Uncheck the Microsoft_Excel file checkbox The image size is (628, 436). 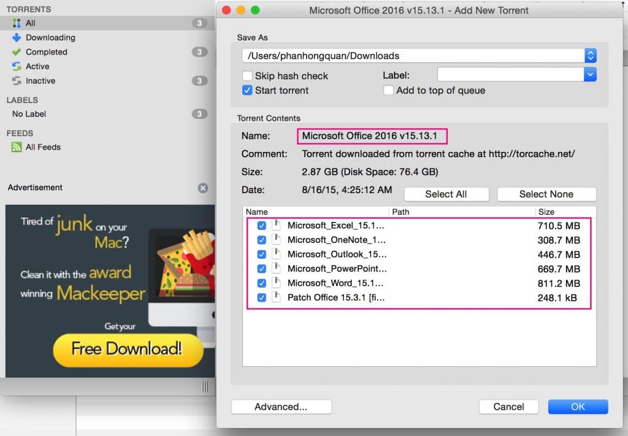[261, 226]
